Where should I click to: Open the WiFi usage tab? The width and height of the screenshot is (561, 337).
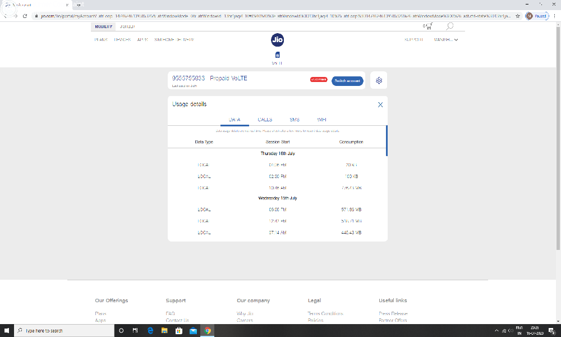[x=321, y=120]
